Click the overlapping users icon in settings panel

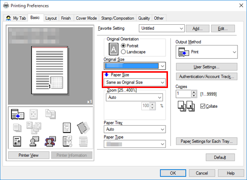pos(50,141)
